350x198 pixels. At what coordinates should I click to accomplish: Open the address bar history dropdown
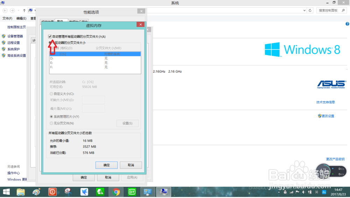pos(304,11)
